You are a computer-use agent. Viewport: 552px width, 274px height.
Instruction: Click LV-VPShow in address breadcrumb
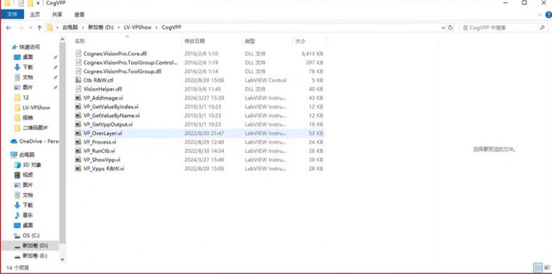pos(138,28)
